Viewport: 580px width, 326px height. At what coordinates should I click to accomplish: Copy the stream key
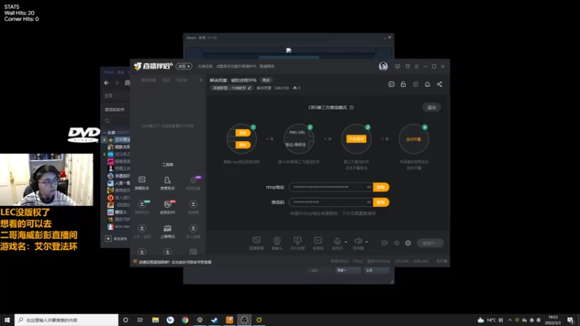coord(381,202)
